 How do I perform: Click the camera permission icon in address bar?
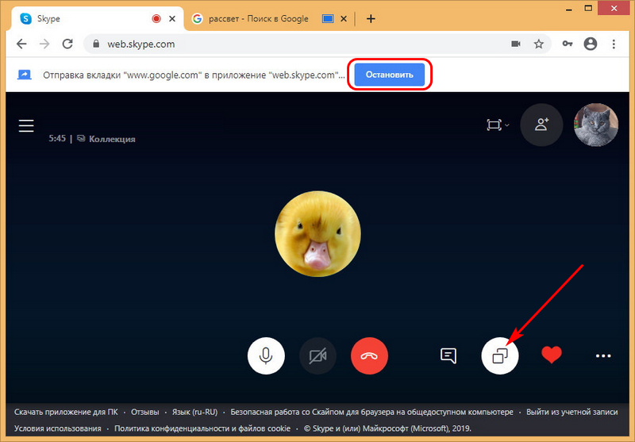(516, 44)
